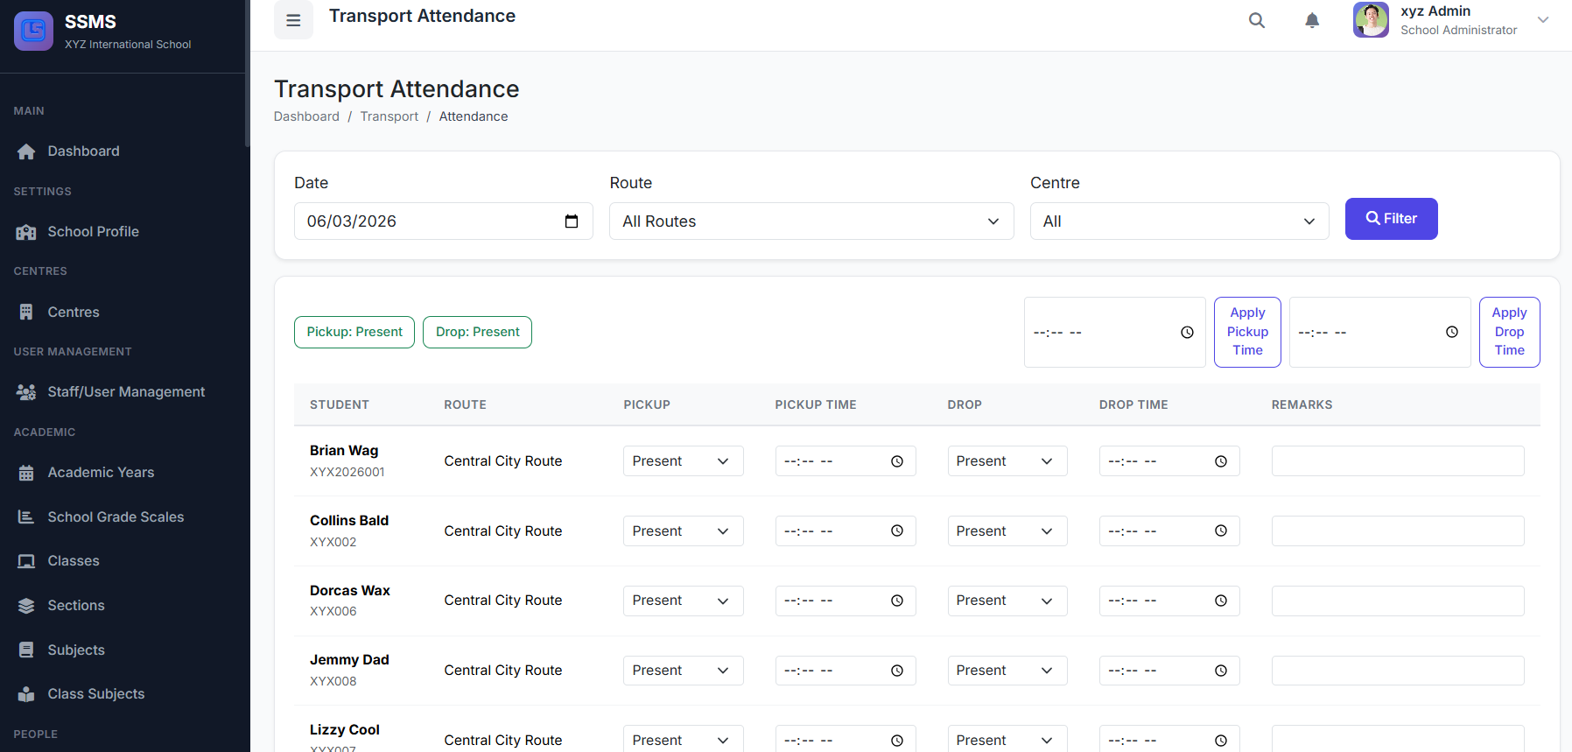This screenshot has height=752, width=1572.
Task: Click the hamburger menu icon
Action: point(293,20)
